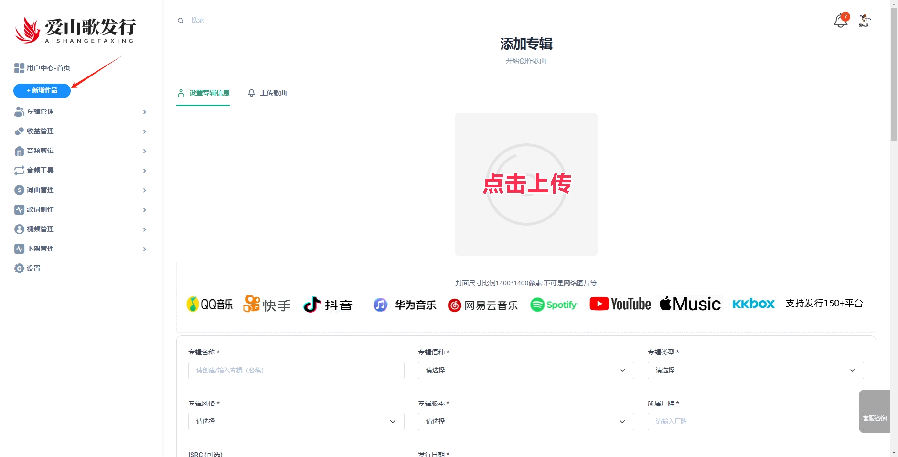Click the search magnifier icon

click(181, 21)
